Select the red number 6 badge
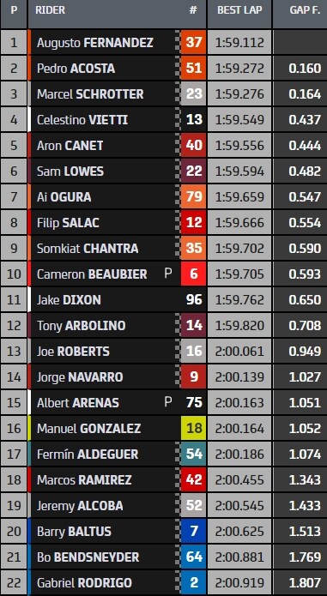 click(x=193, y=274)
